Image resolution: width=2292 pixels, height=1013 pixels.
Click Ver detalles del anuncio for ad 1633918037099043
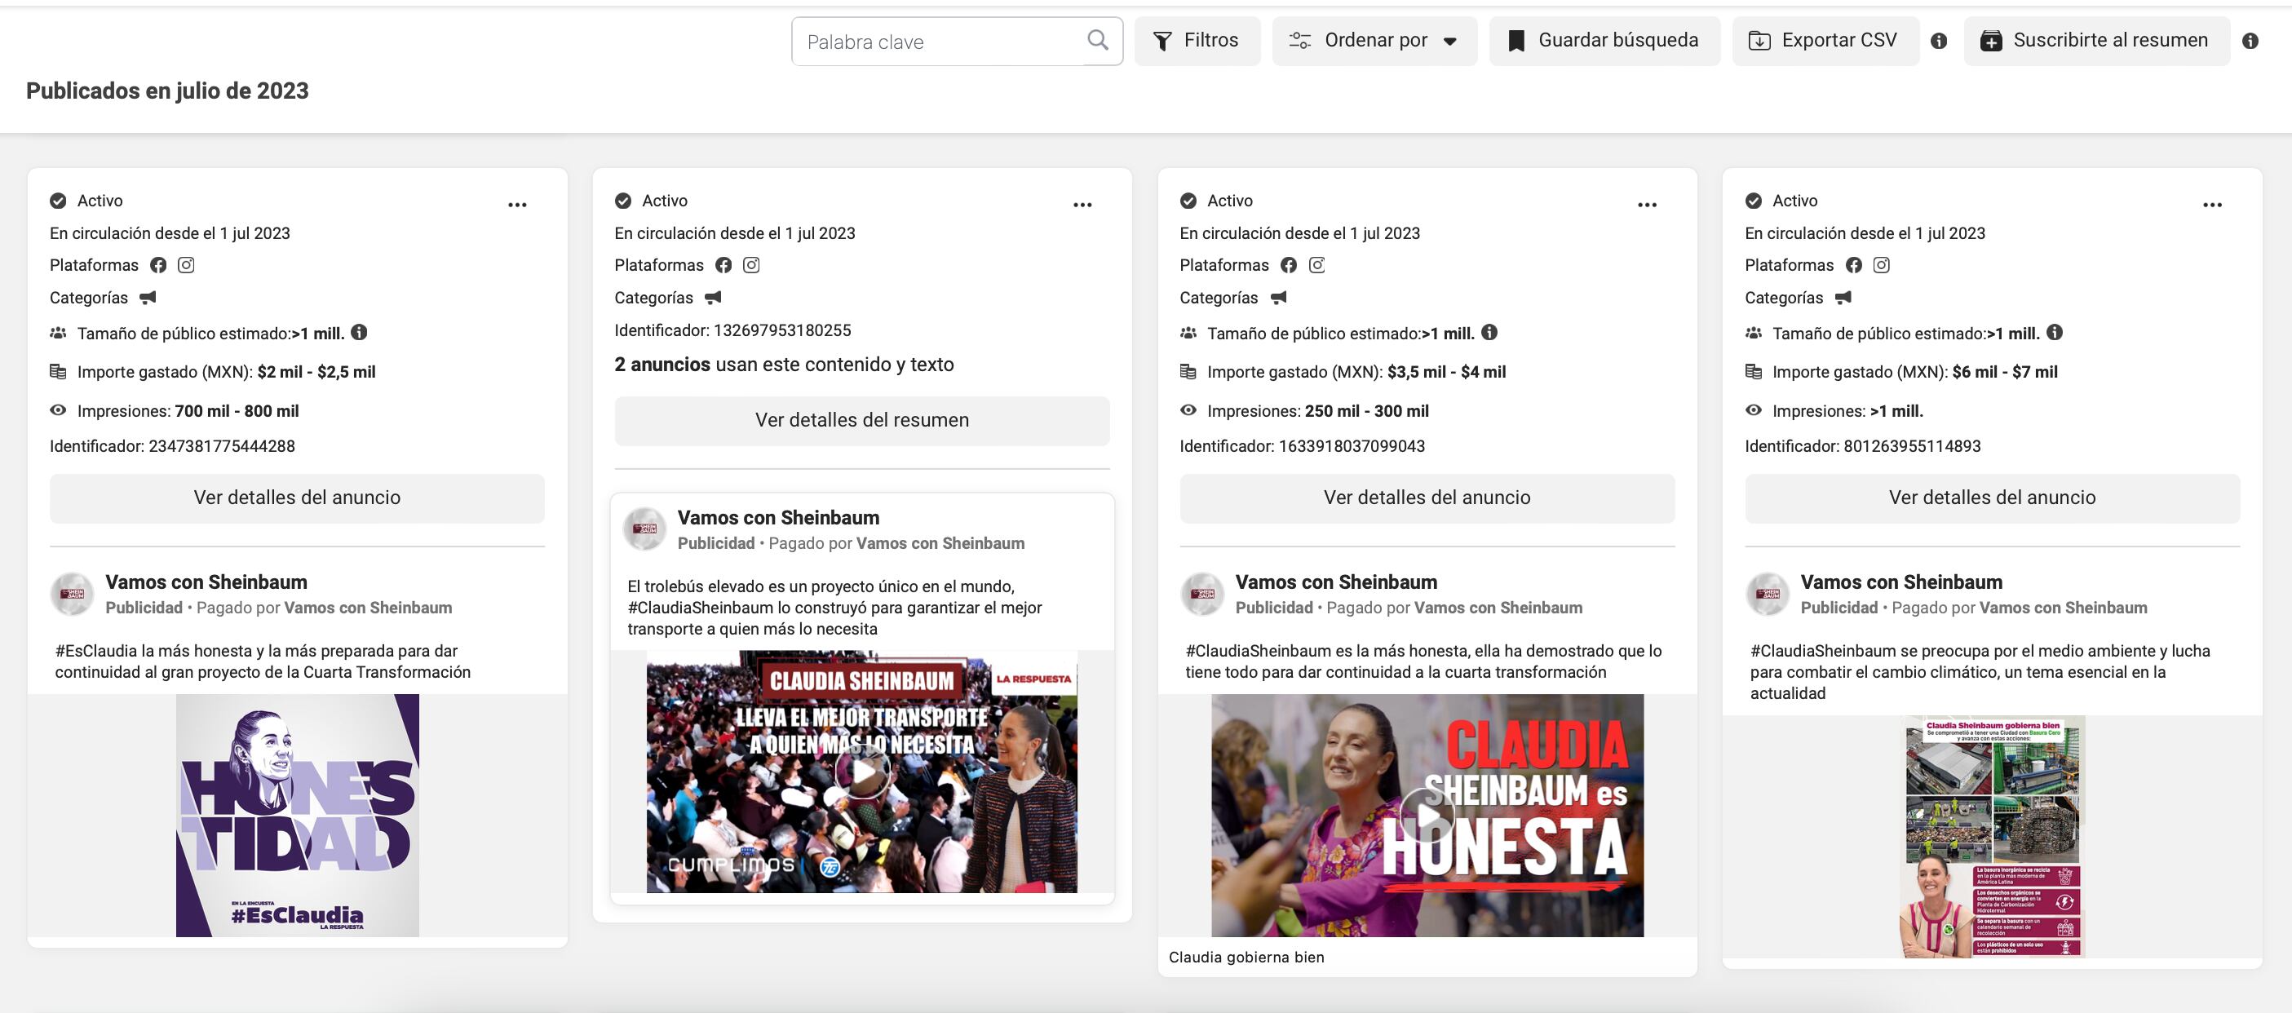tap(1427, 498)
